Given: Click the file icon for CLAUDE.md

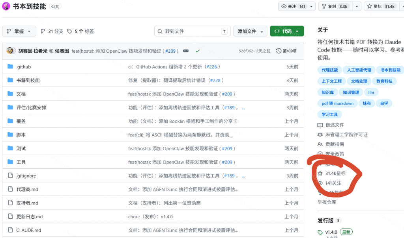Looking at the screenshot, I should point(10,230).
